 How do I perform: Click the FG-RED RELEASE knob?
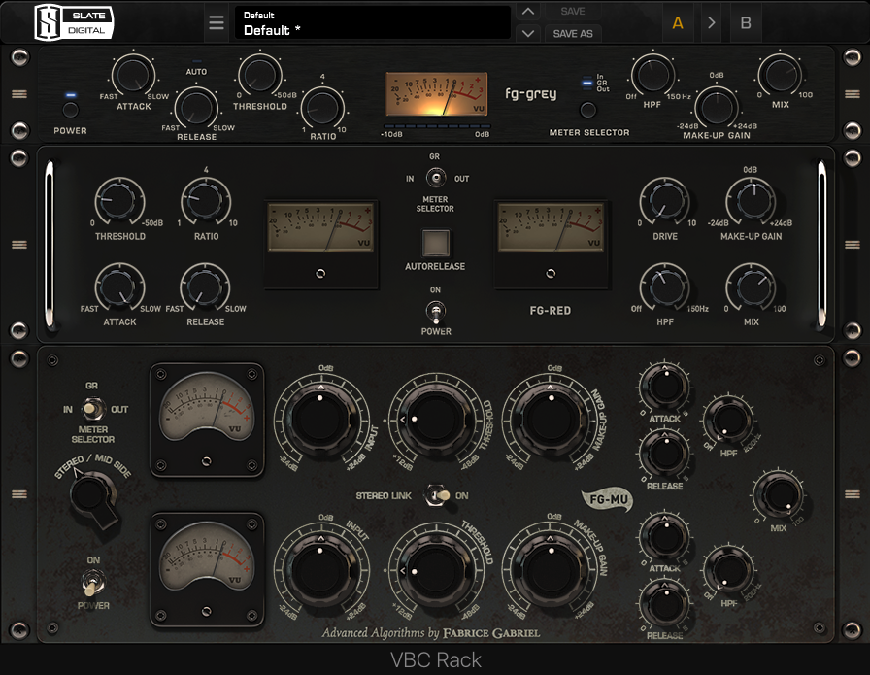point(205,287)
